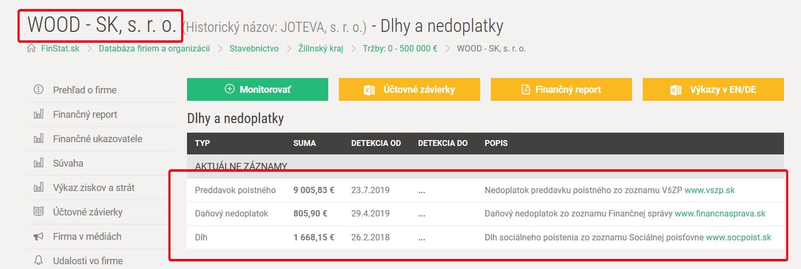Click the bell icon beside Udalosti vo firme
The height and width of the screenshot is (269, 801).
38,261
